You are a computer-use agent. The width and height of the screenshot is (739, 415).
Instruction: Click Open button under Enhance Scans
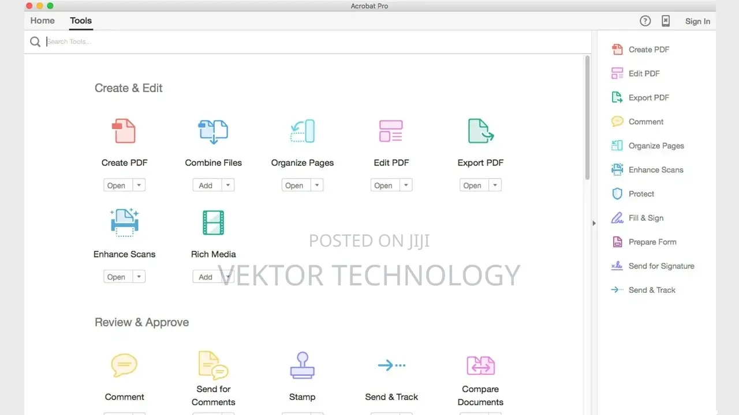tap(118, 277)
